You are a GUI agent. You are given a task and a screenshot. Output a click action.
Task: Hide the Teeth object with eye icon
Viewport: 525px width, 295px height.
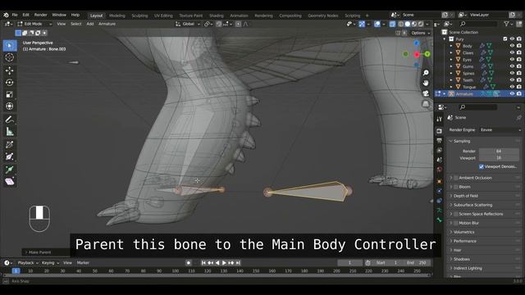(512, 80)
